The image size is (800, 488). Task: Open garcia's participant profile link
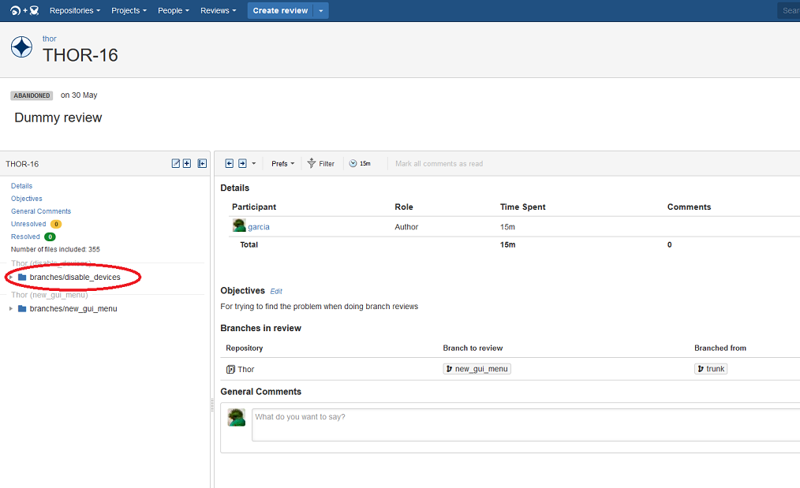[x=259, y=227]
